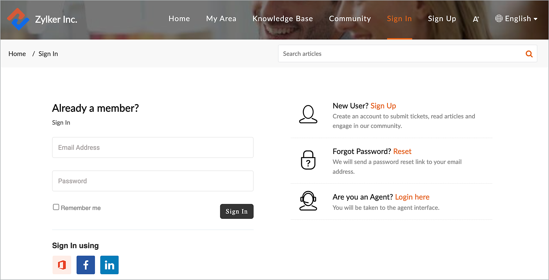Click the Home breadcrumb link

17,54
